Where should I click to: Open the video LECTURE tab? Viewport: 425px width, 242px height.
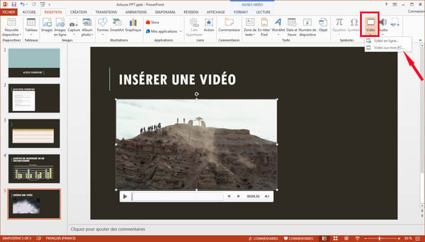click(263, 12)
